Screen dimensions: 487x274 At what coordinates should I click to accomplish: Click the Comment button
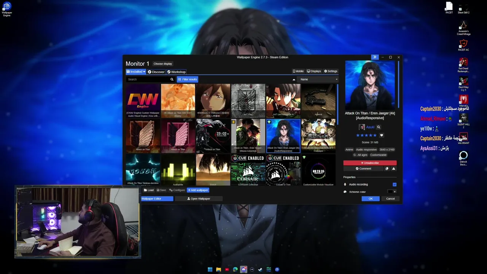click(363, 169)
